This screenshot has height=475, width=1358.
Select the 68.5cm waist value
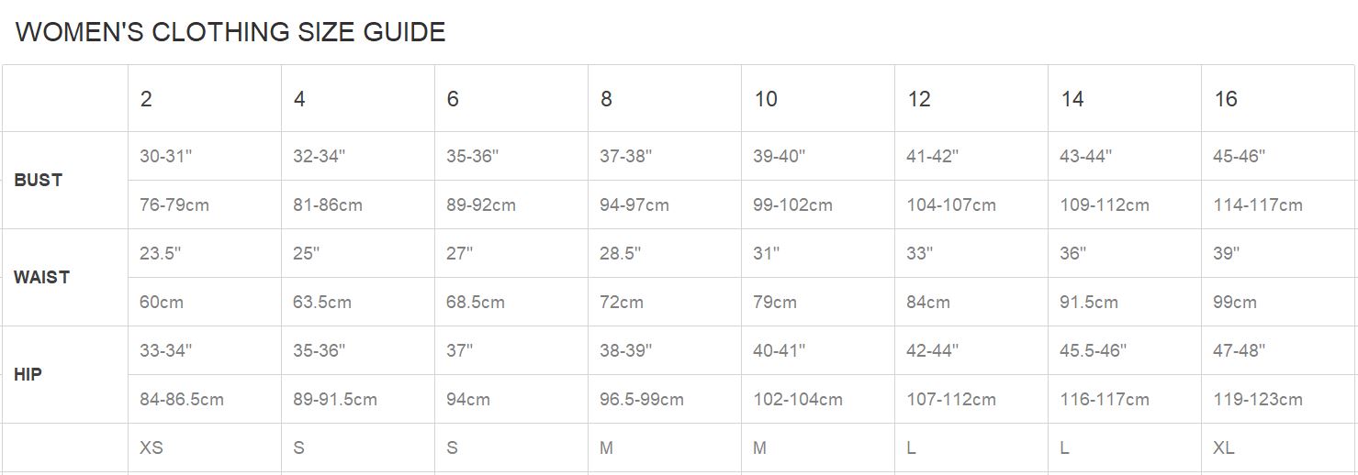coord(475,303)
